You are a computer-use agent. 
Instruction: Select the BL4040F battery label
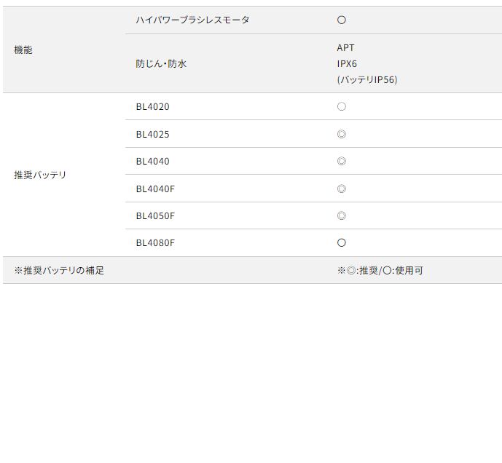click(x=155, y=189)
